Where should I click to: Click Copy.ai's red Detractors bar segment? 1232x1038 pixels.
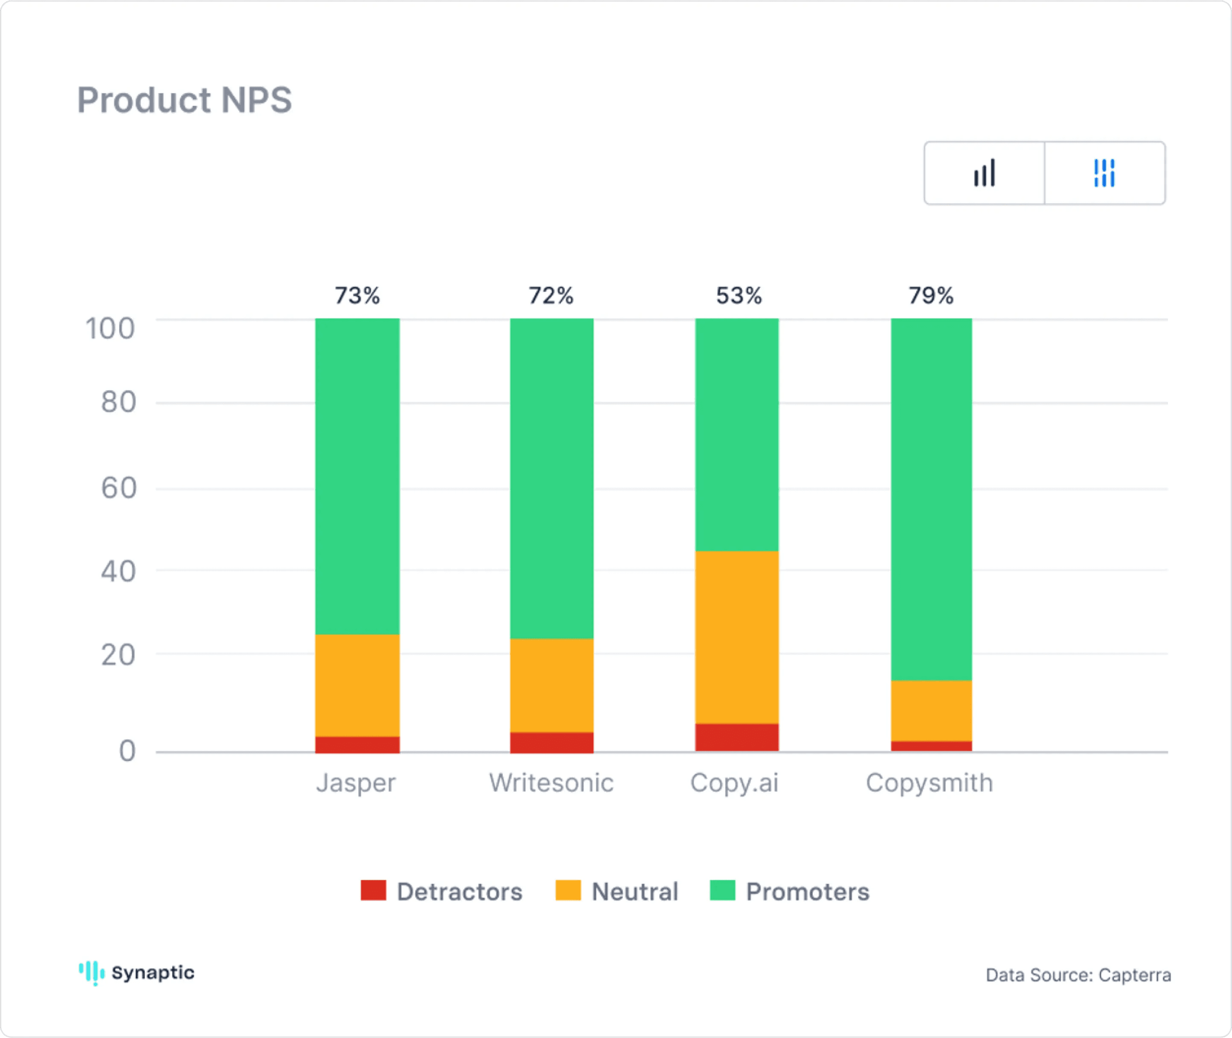(736, 737)
